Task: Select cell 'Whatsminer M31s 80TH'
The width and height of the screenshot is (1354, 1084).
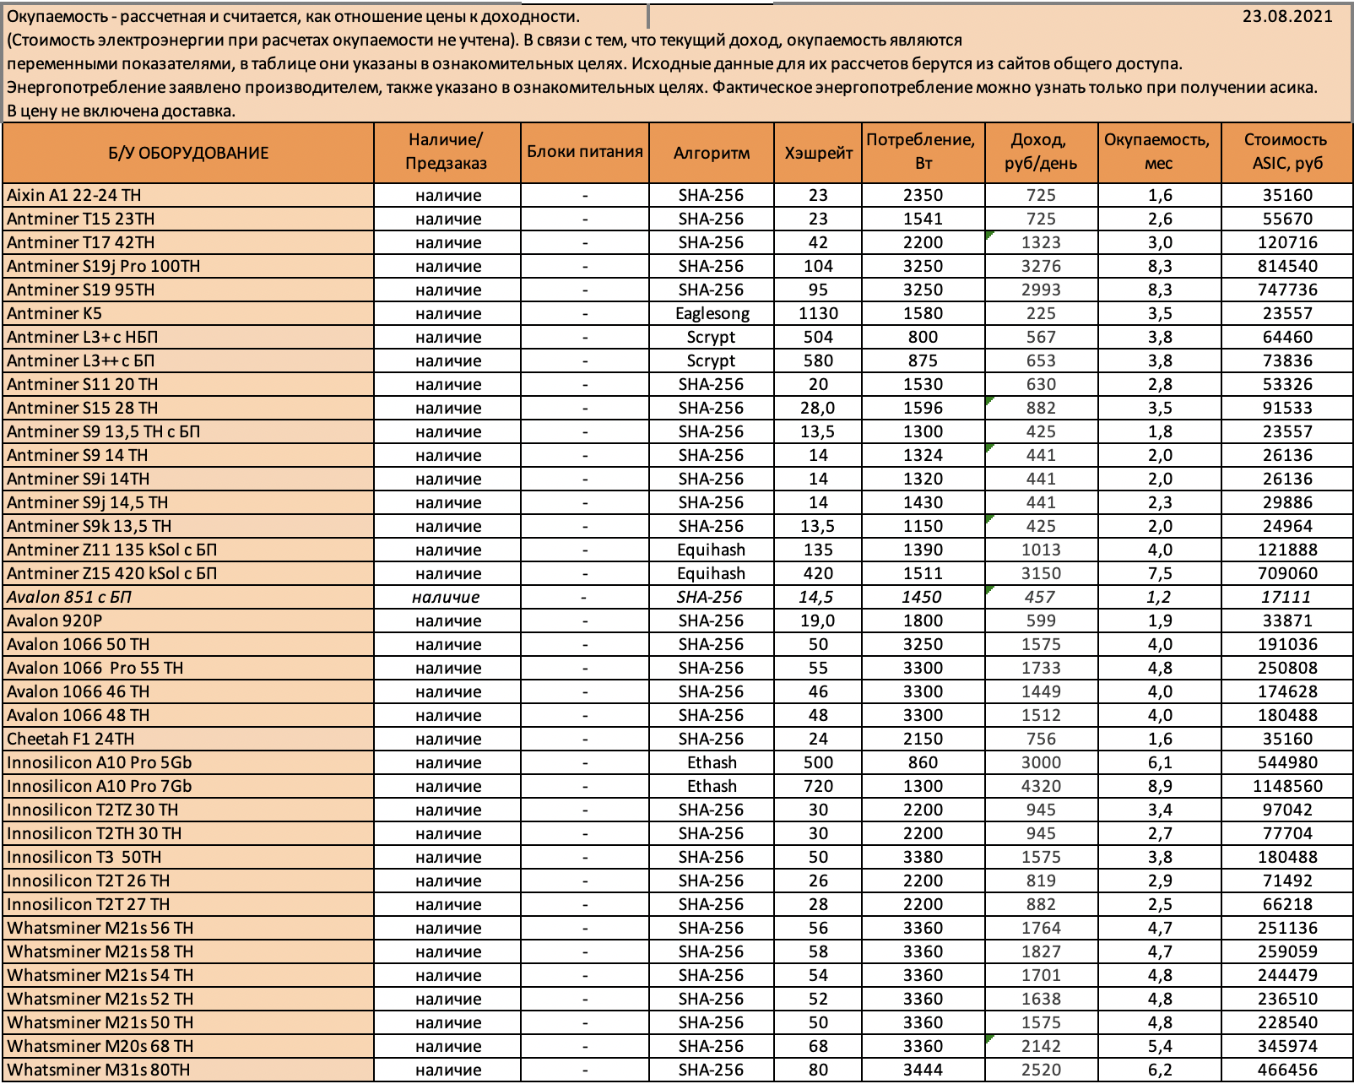Action: pyautogui.click(x=188, y=1070)
